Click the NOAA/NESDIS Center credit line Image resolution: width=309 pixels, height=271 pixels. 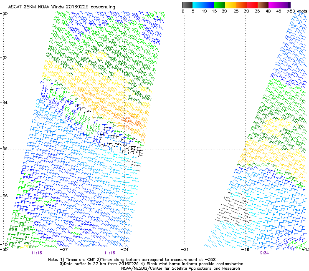click(180, 268)
